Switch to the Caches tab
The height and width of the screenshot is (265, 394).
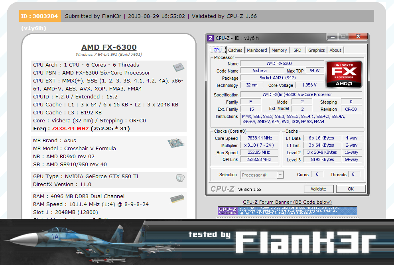(x=235, y=50)
